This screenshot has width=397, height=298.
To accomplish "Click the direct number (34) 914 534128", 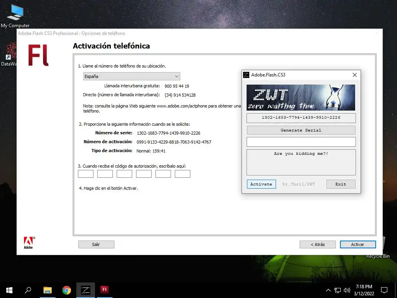I will pos(180,95).
